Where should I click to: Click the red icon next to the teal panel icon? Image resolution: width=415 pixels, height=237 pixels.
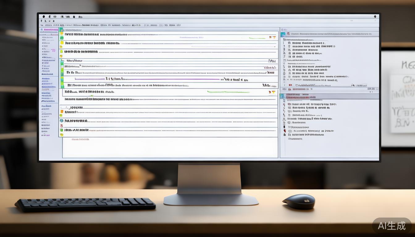[x=288, y=34]
